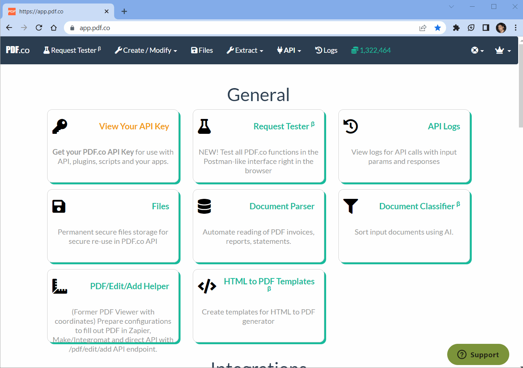Open the tab search chevron in title bar

(451, 7)
